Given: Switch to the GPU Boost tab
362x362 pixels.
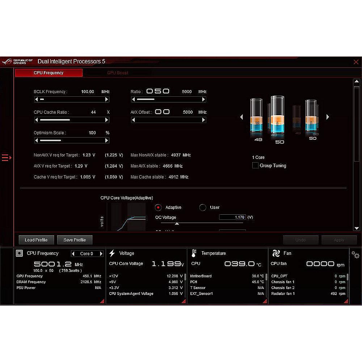Looking at the screenshot, I should point(117,73).
